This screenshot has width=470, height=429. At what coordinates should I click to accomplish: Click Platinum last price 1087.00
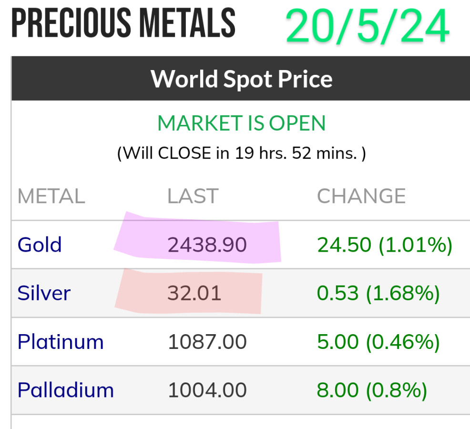207,342
